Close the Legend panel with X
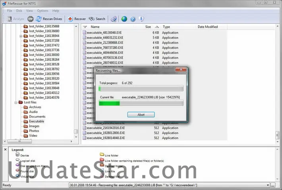 pos(5,150)
